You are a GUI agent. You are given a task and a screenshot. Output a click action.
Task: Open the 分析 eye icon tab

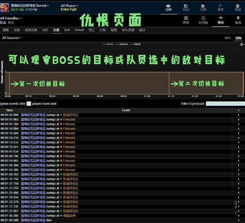168,8
